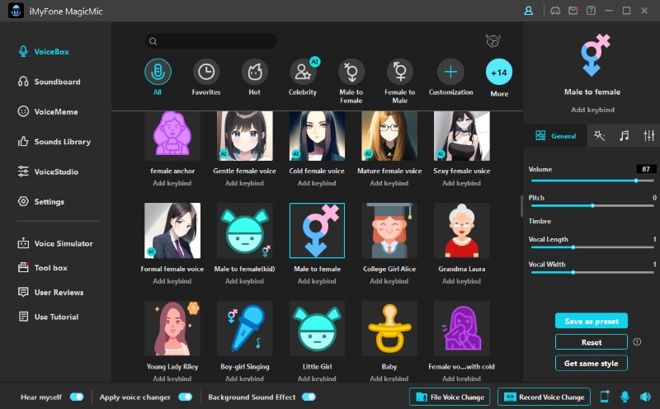Viewport: 660px width, 409px height.
Task: Add keybind for Grandma Laura
Action: click(x=461, y=281)
